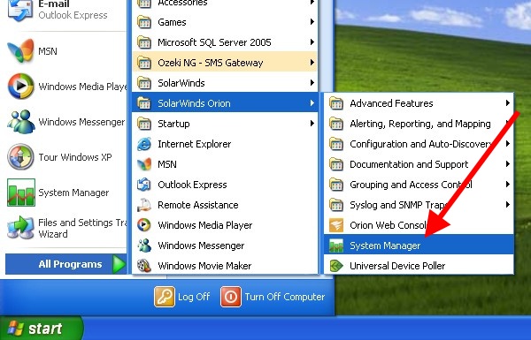Click the Turn Off Computer label
Screen dimensions: 531x340
point(285,297)
